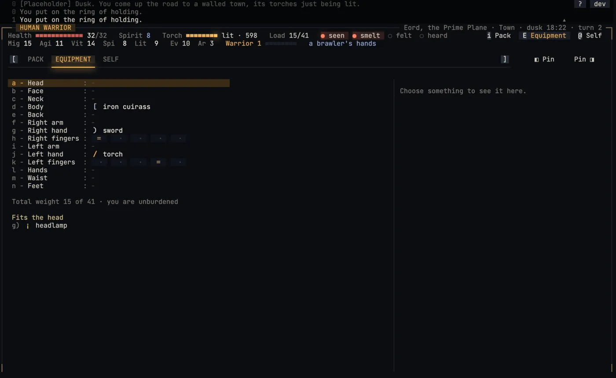The image size is (616, 378).
Task: Select the sword weapon glyph in Right hand
Action: click(95, 131)
